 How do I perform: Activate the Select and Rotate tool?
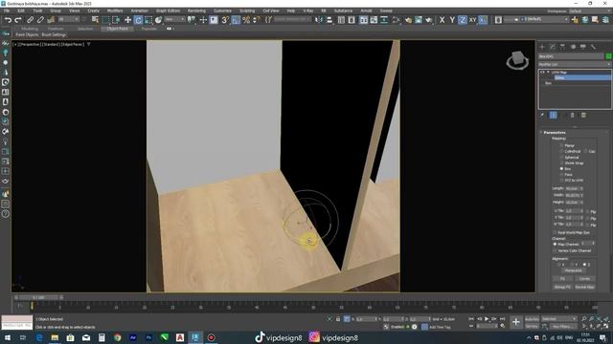coord(138,20)
